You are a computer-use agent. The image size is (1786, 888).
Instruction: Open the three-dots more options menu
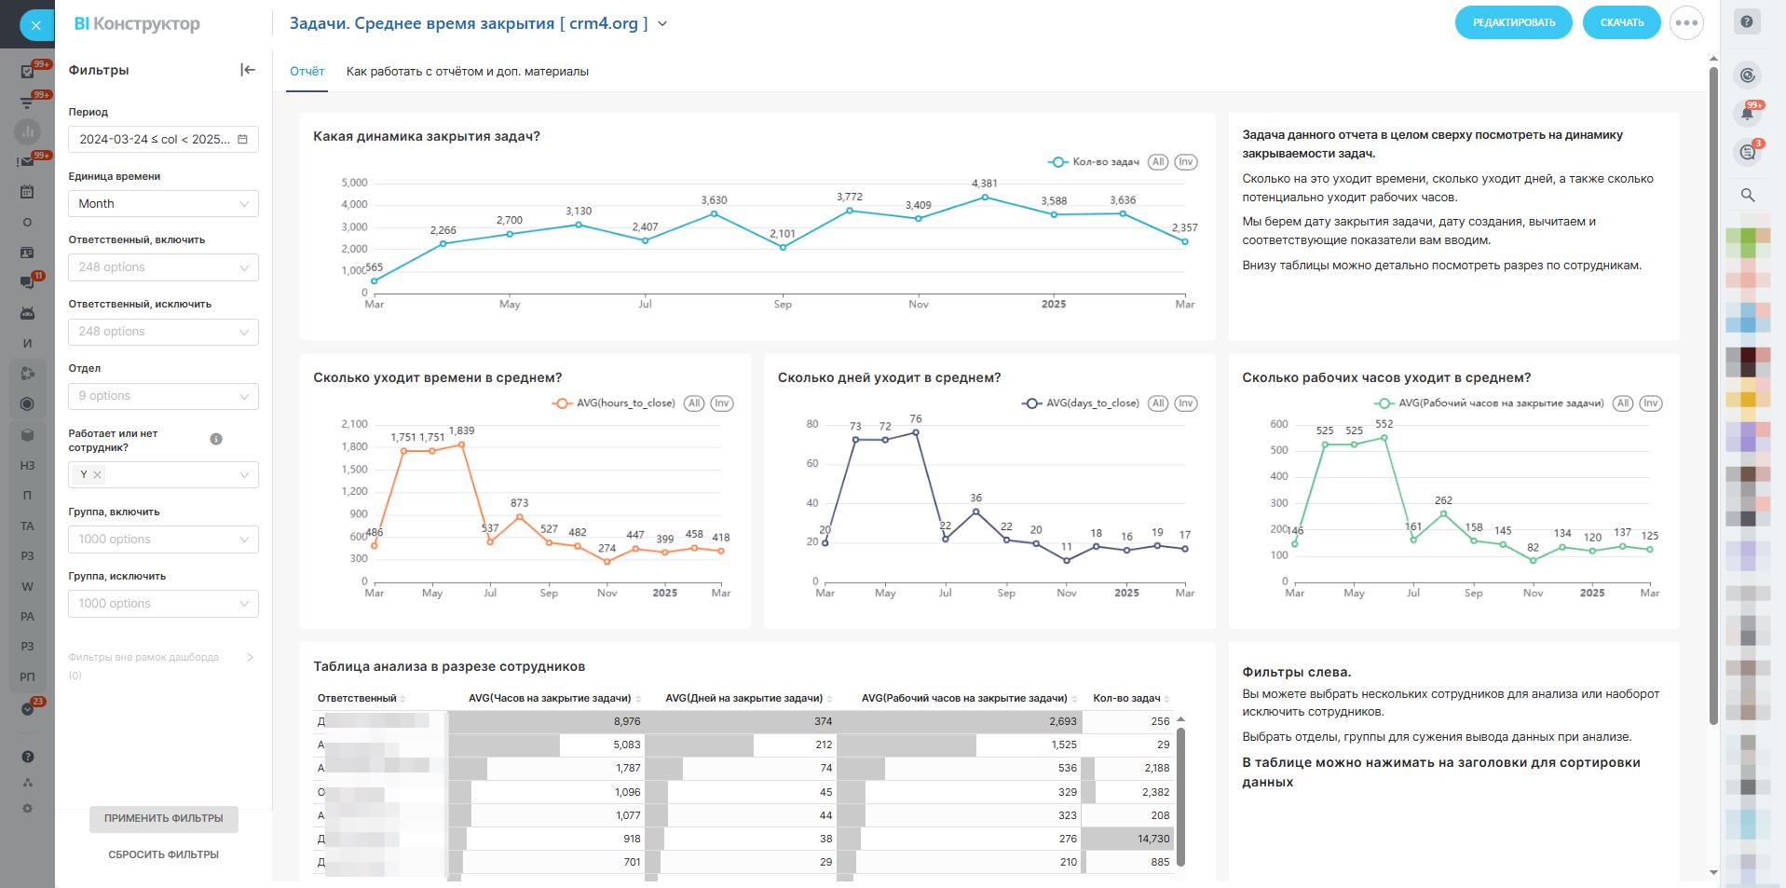tap(1686, 23)
